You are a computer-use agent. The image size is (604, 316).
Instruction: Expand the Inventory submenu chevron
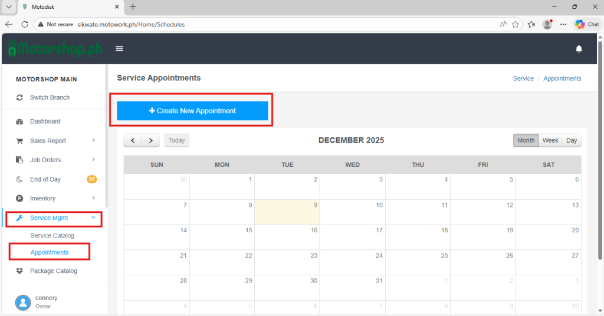93,199
